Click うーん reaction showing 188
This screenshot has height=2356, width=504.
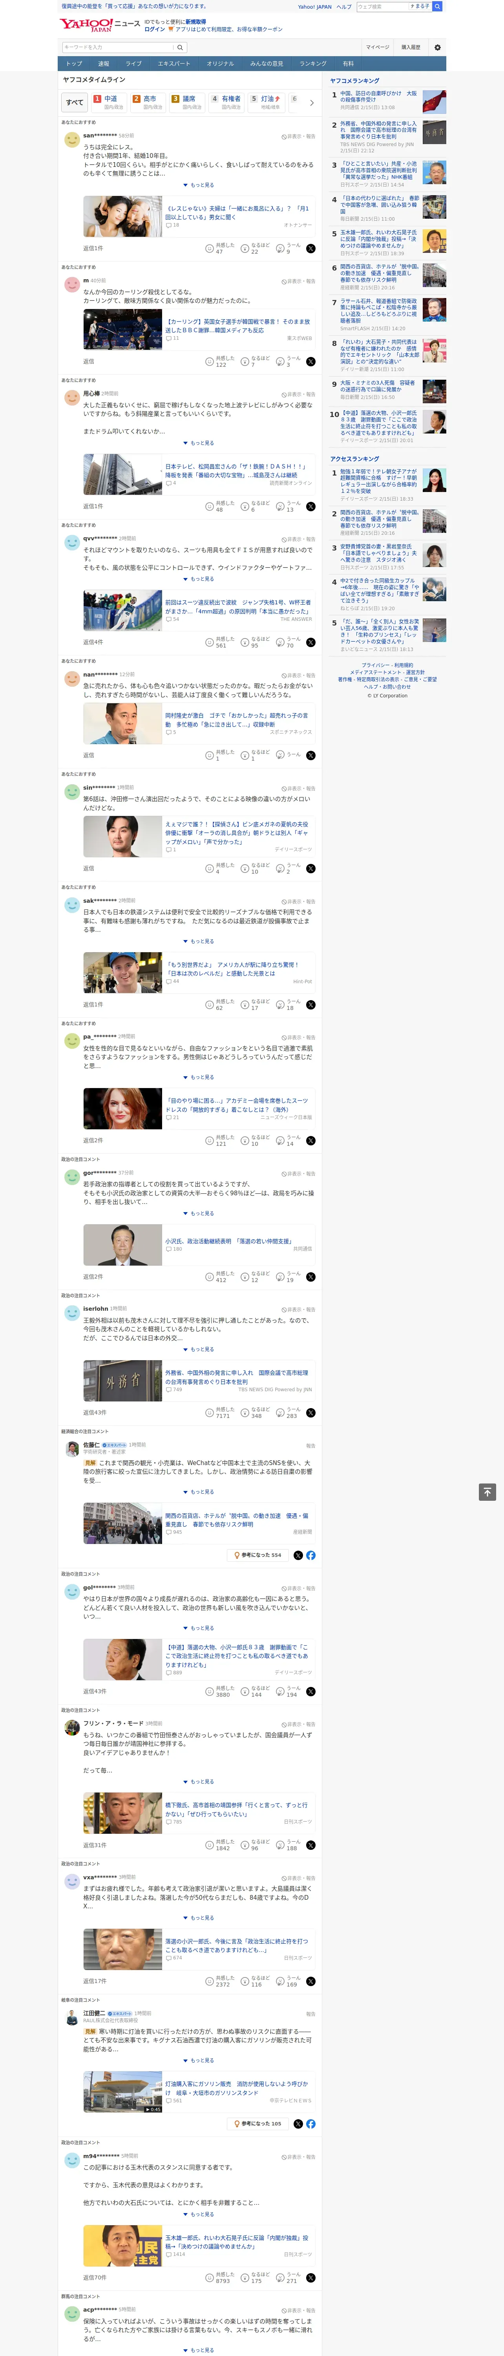[x=288, y=1845]
